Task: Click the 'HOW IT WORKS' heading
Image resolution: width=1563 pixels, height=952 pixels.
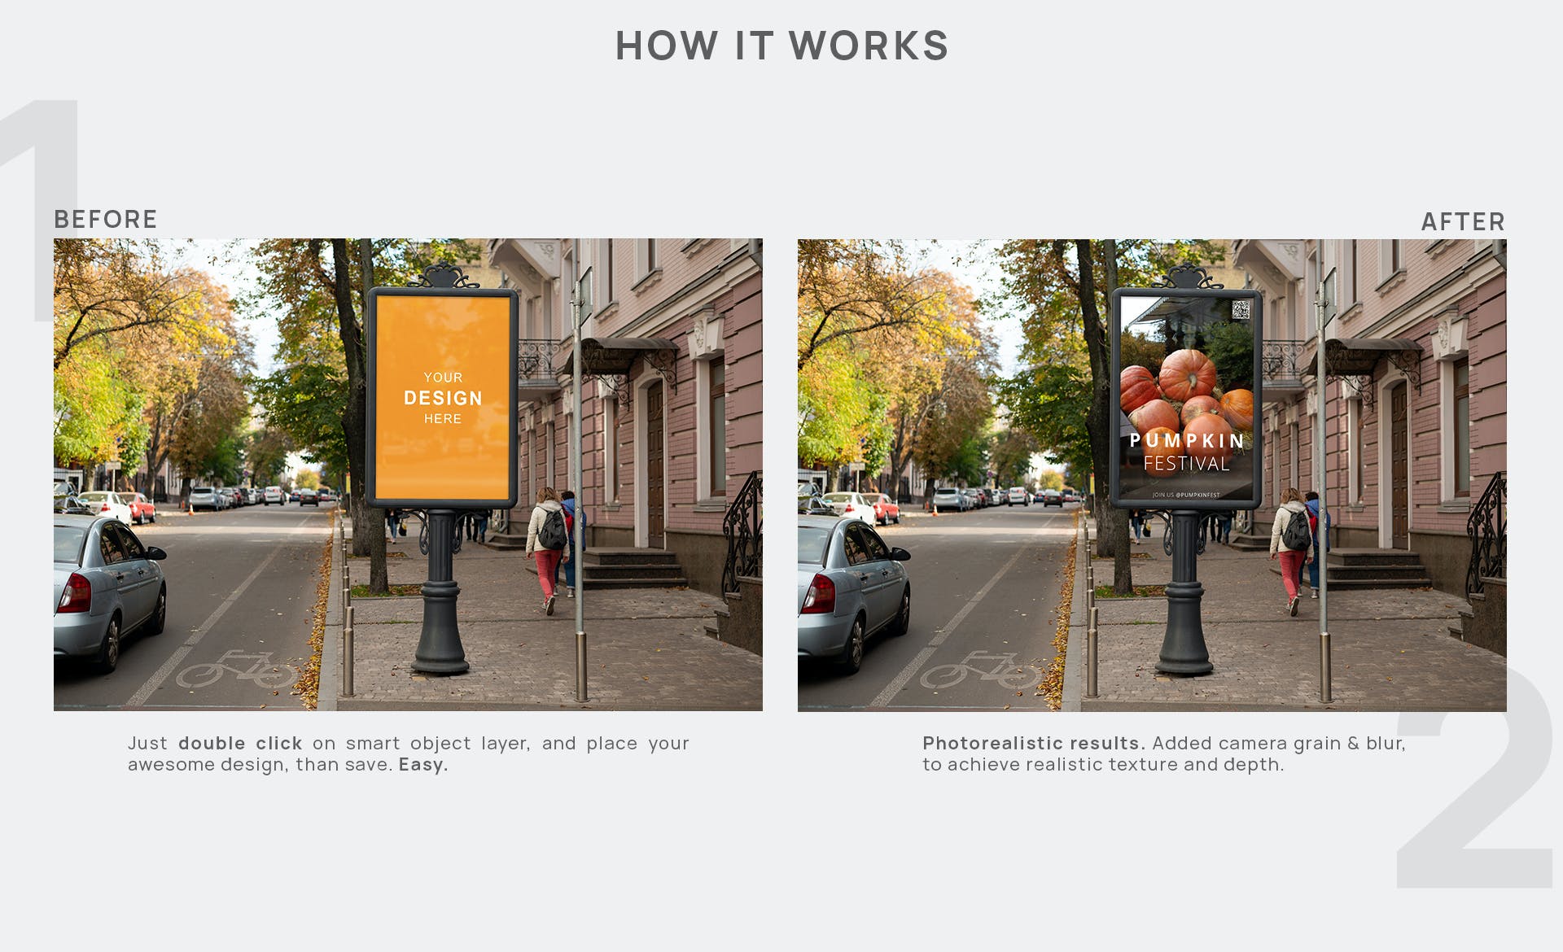Action: click(x=781, y=46)
